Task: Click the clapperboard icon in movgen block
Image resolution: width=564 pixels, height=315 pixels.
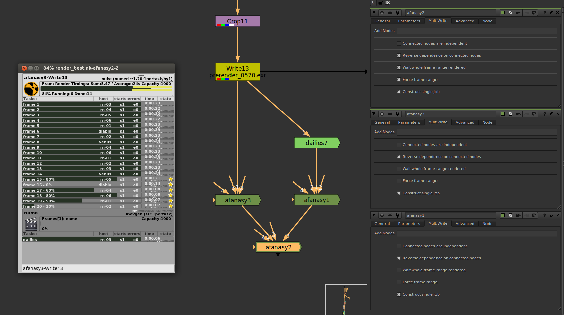Action: click(x=31, y=224)
